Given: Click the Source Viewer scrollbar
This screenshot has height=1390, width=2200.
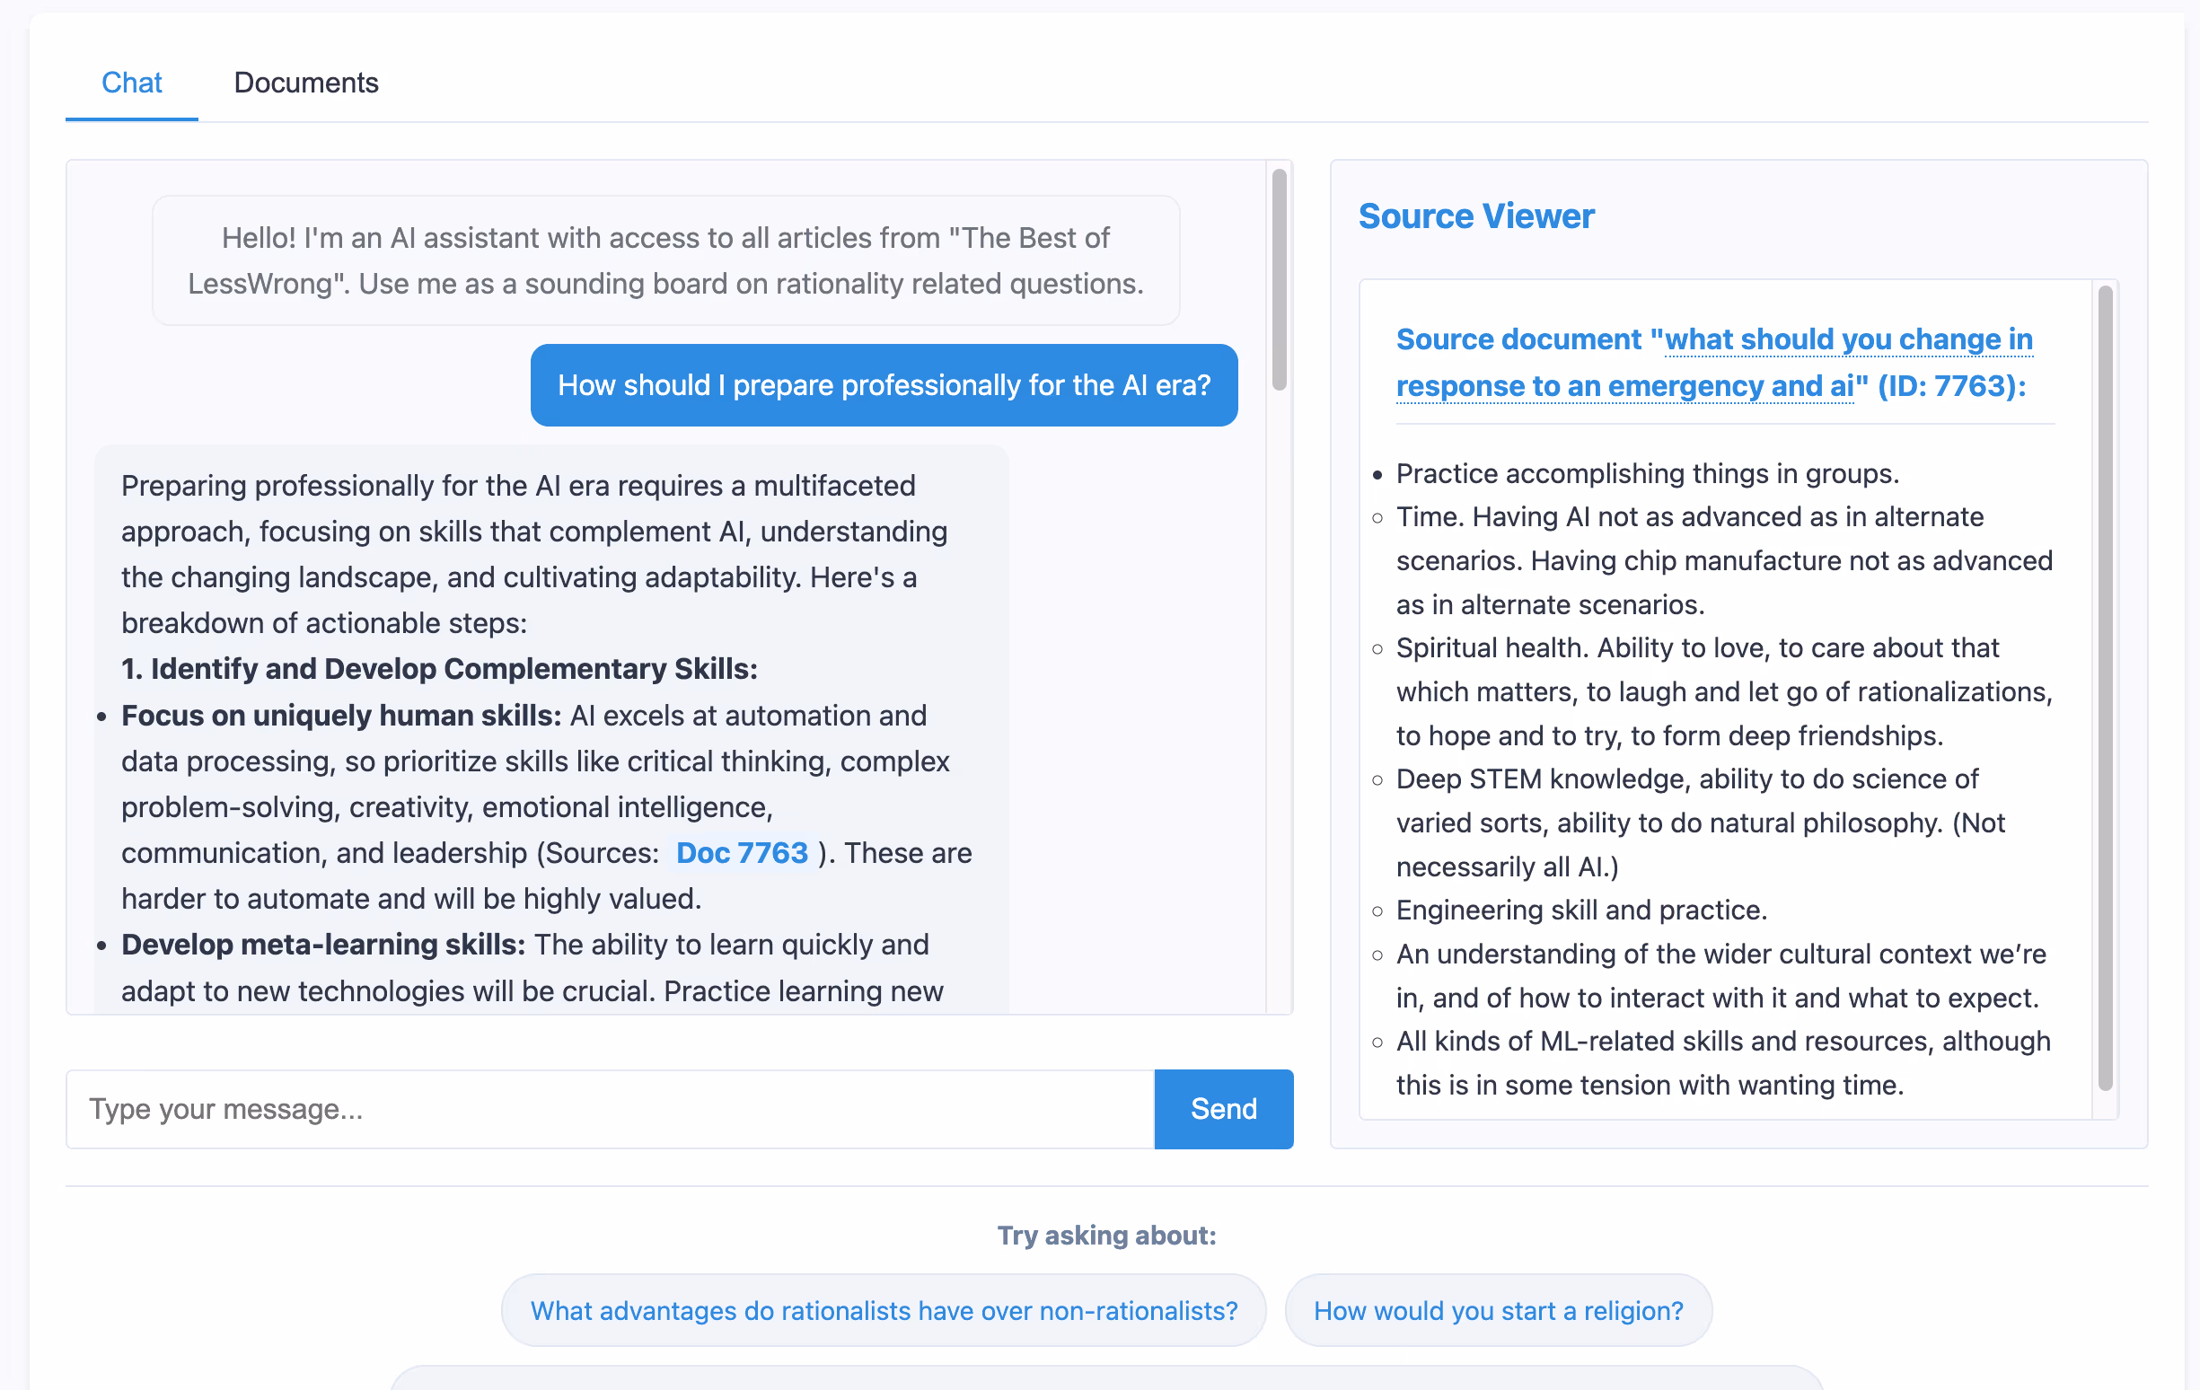Looking at the screenshot, I should click(x=2106, y=639).
